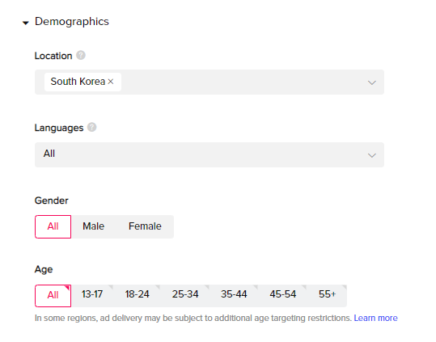Open the Learn more link

[375, 318]
